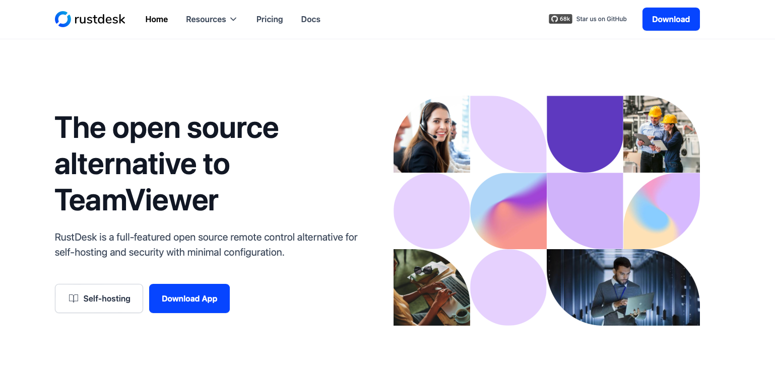Select the hard-hat engineers photo

point(662,134)
